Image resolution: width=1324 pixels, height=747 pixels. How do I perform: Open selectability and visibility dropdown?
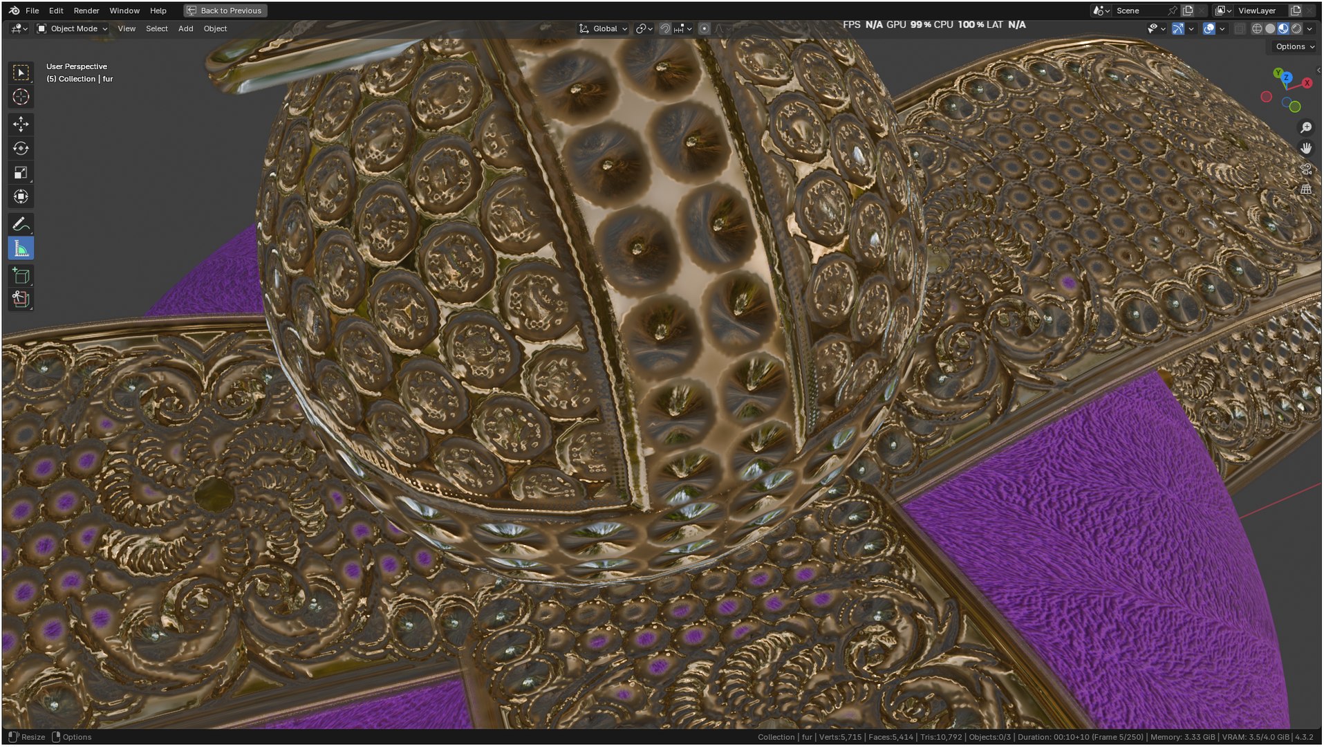[x=1156, y=28]
